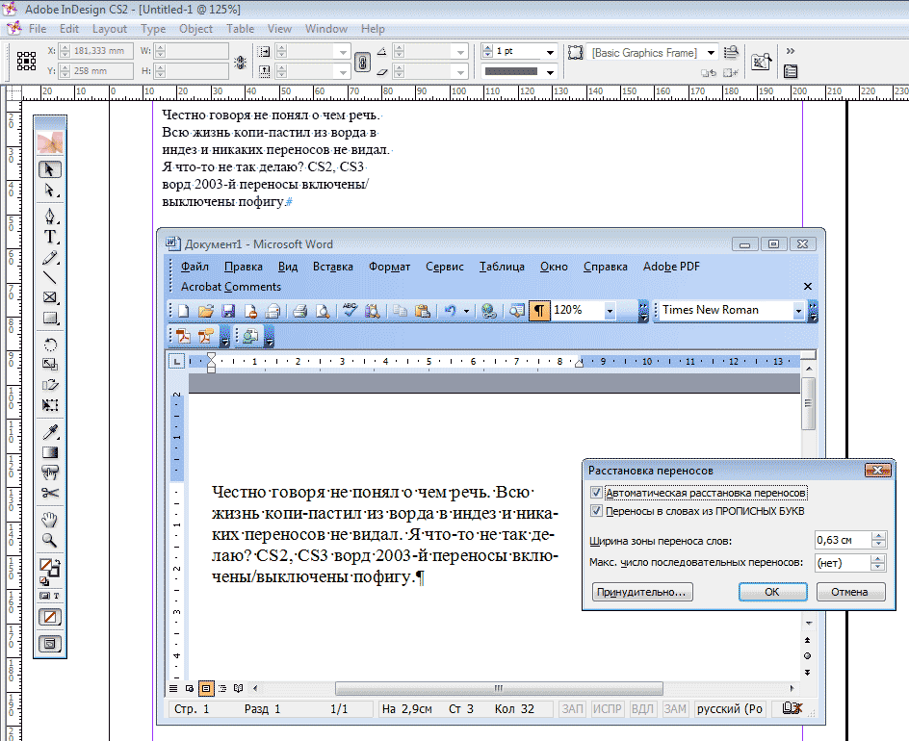
Task: Toggle ВДЛ indicator in Word status bar
Action: tap(641, 708)
